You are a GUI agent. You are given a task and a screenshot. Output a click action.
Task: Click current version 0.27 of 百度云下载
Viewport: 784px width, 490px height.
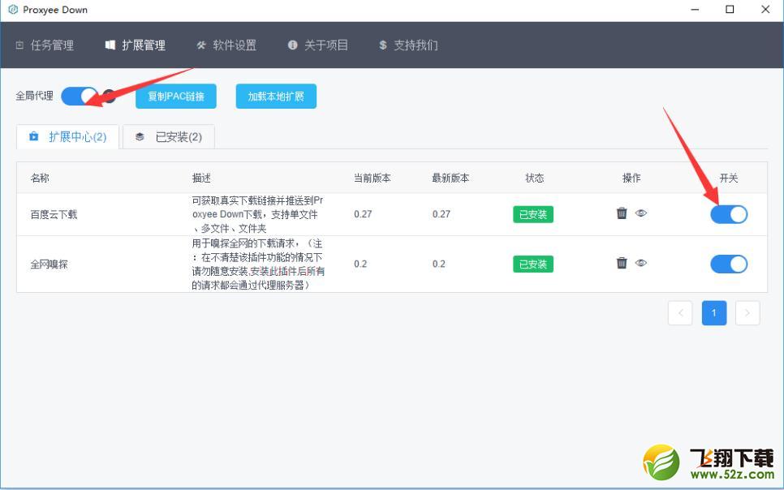click(363, 214)
